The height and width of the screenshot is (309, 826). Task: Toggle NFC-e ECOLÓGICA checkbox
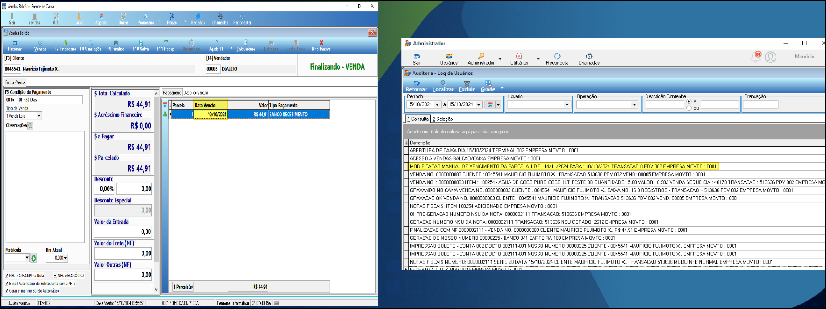(55, 276)
